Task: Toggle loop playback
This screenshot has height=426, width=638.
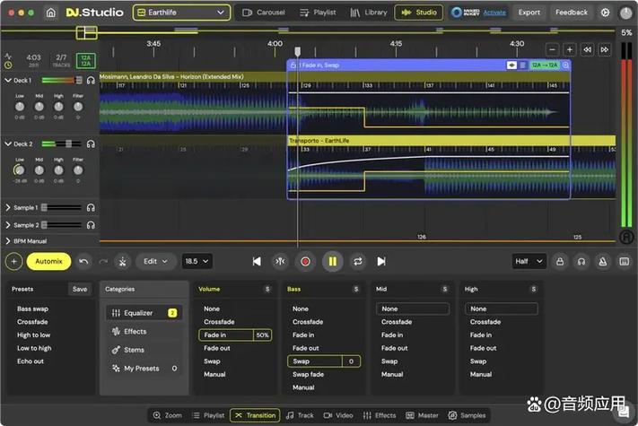Action: pyautogui.click(x=358, y=261)
